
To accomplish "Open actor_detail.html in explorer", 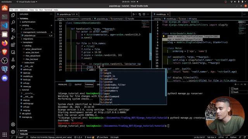I will click(x=34, y=49).
